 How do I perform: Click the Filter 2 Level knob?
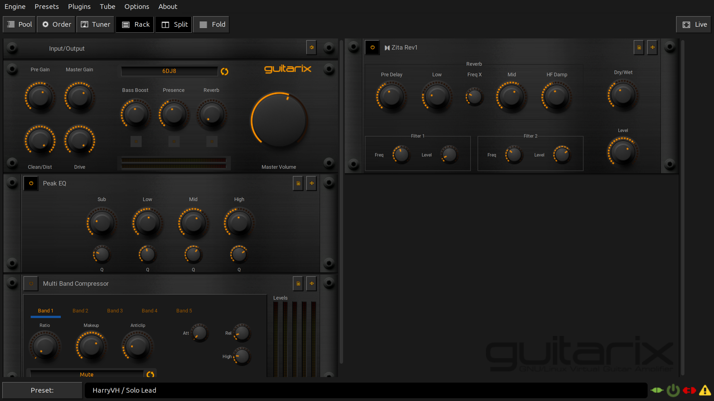coord(562,155)
